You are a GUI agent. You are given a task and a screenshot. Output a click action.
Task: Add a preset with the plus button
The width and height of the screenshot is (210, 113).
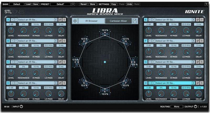(73, 4)
